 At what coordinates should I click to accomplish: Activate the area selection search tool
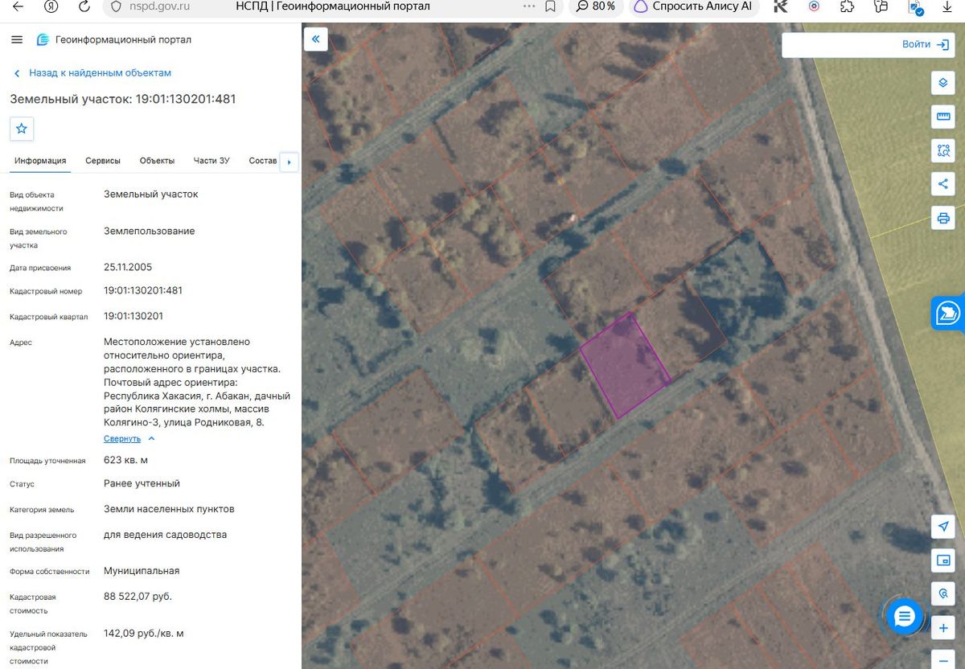tap(943, 150)
